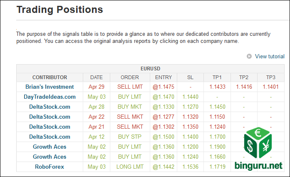The image size is (290, 177).
Task: Click the ENTRY column header
Action: (x=163, y=77)
